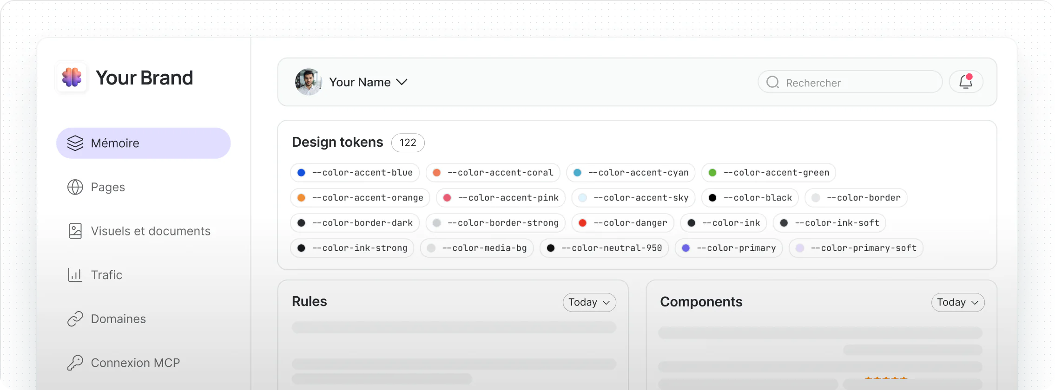The width and height of the screenshot is (1055, 390).
Task: Select the --color-ink-strong token chip
Action: [352, 248]
